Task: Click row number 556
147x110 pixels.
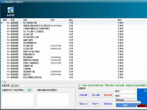Action: coord(8,40)
